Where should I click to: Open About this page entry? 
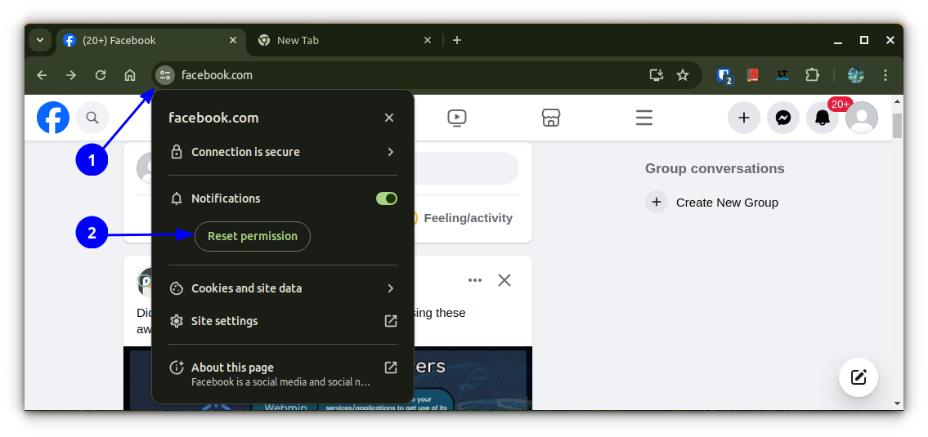(283, 374)
